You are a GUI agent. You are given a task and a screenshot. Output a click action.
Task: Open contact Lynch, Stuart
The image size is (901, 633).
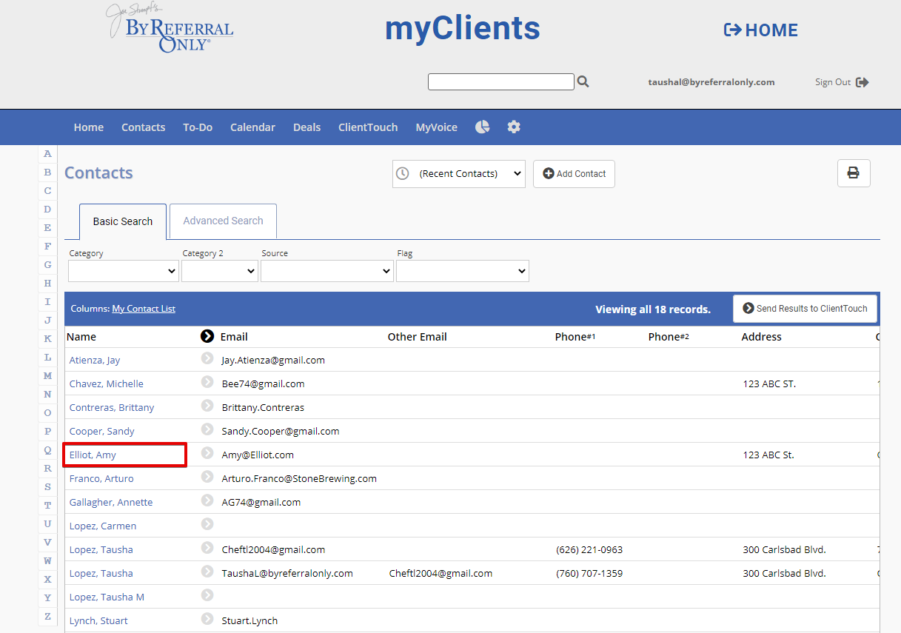pos(98,620)
